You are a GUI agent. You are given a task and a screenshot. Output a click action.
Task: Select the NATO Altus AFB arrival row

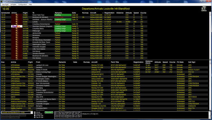104,97
